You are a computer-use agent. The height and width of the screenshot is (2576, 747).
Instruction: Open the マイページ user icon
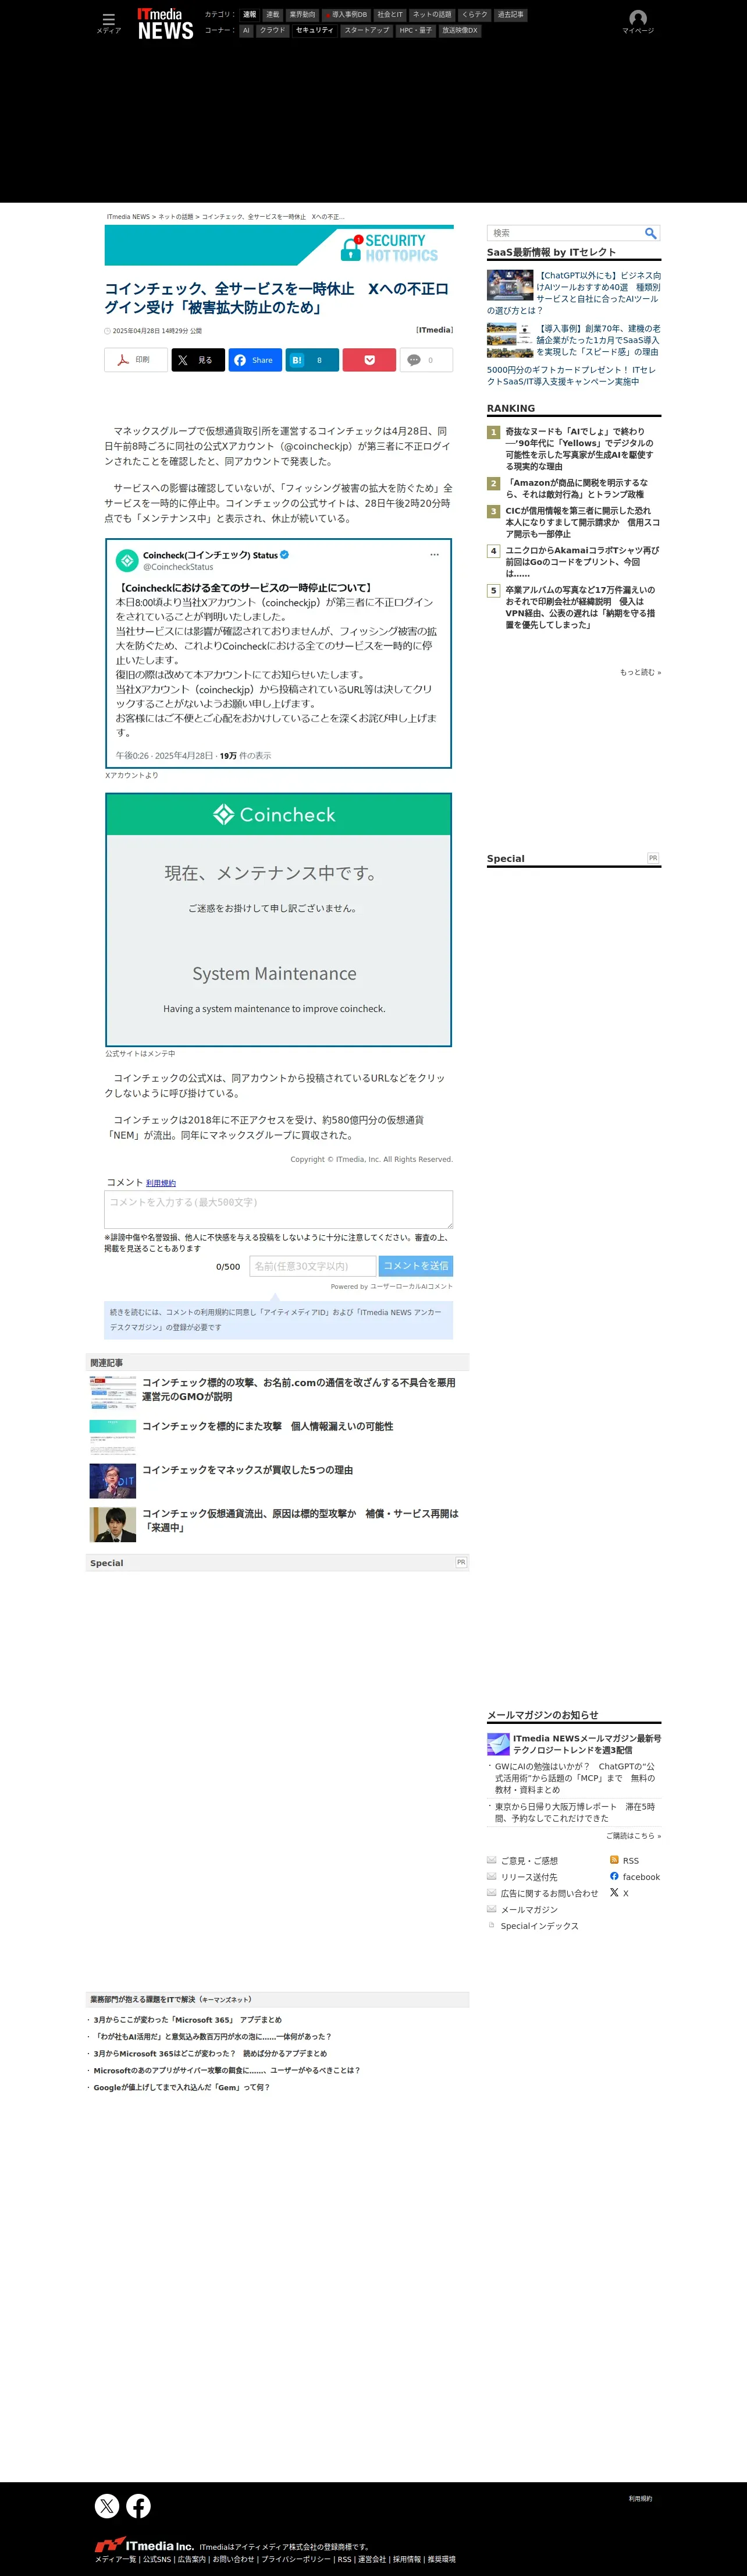tap(637, 22)
